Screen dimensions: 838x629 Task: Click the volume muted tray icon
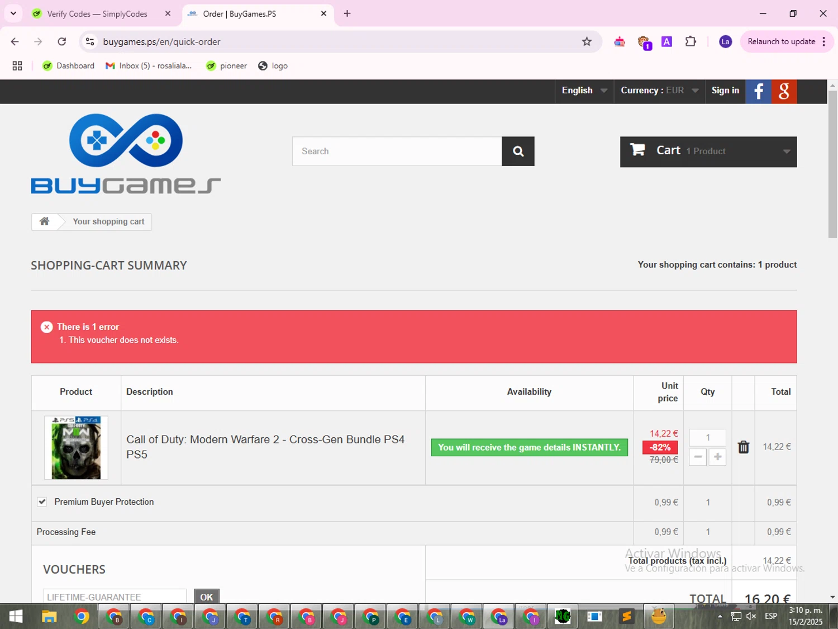tap(751, 616)
